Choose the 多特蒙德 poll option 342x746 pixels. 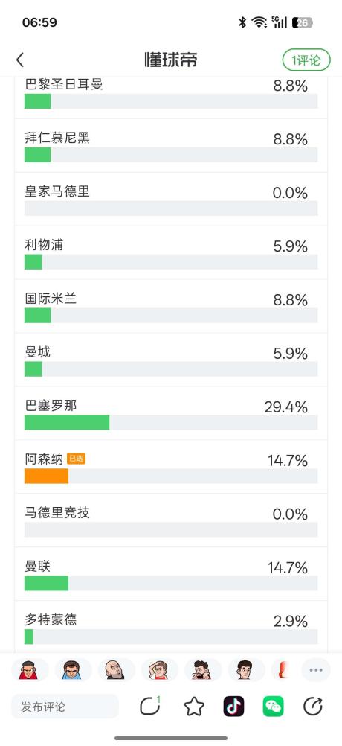[171, 627]
